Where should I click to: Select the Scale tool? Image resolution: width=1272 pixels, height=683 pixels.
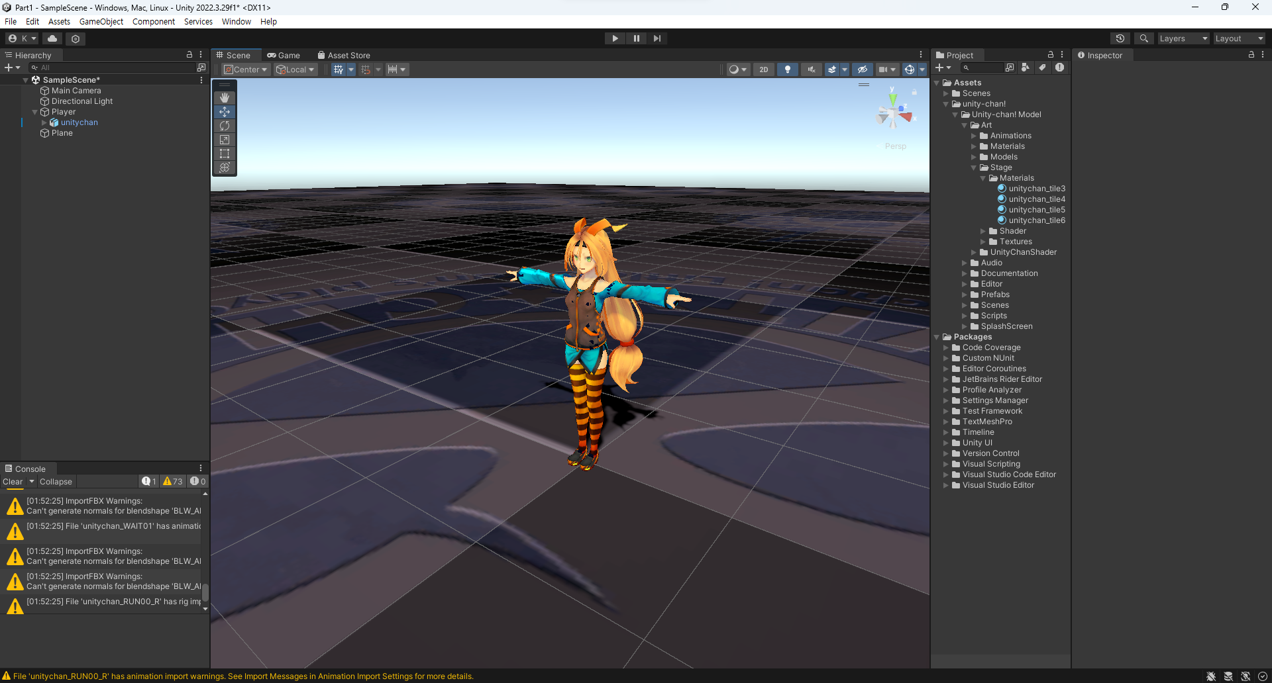[225, 140]
